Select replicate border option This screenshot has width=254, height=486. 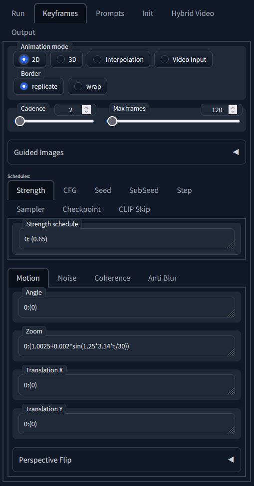pyautogui.click(x=39, y=86)
